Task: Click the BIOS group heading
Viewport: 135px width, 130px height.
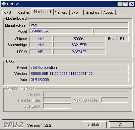Action: coord(10,61)
